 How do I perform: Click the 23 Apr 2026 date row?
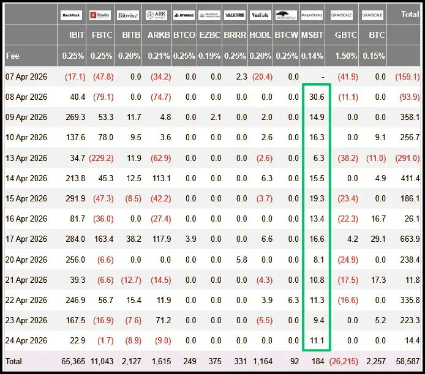[x=212, y=320]
